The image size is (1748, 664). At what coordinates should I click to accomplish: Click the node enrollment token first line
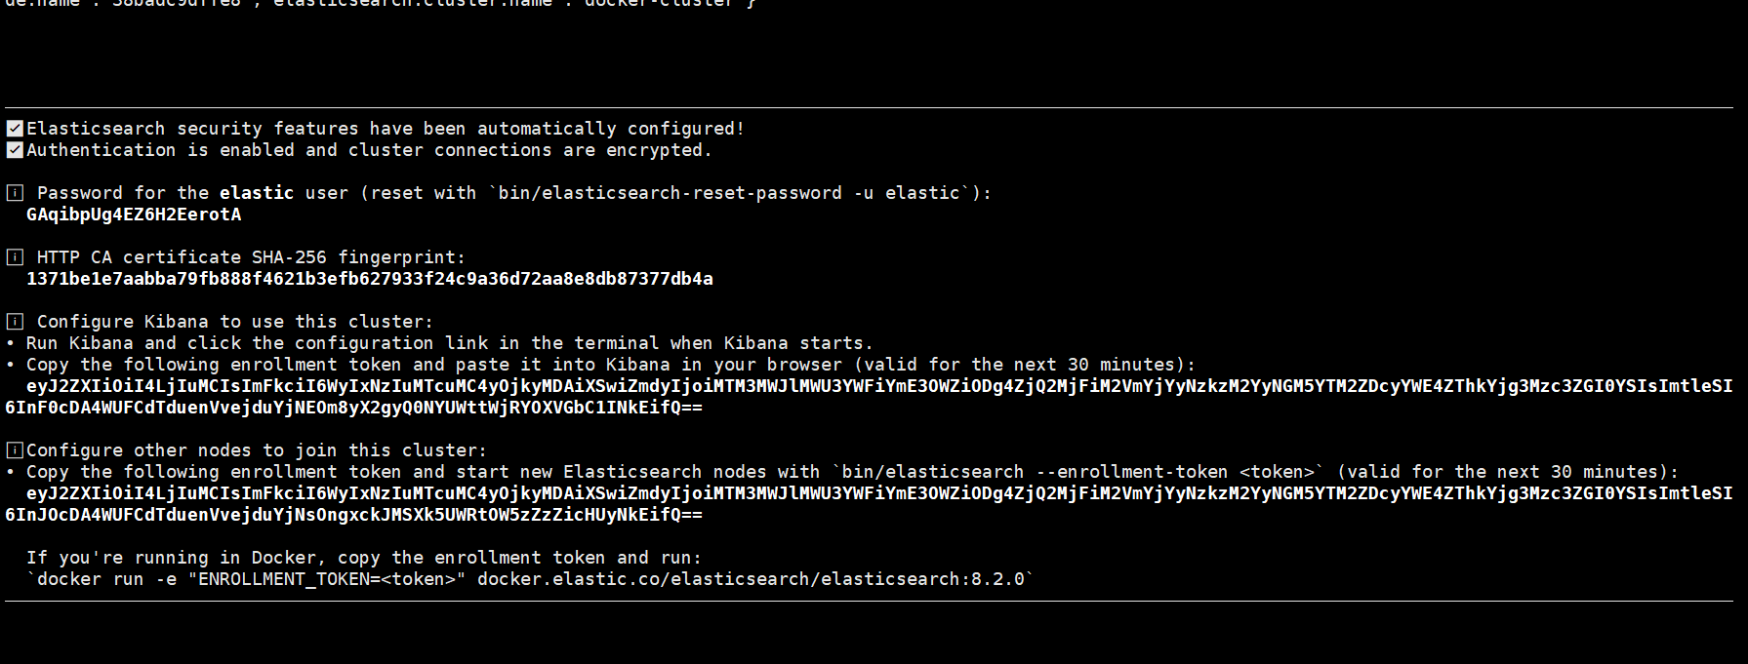[879, 493]
